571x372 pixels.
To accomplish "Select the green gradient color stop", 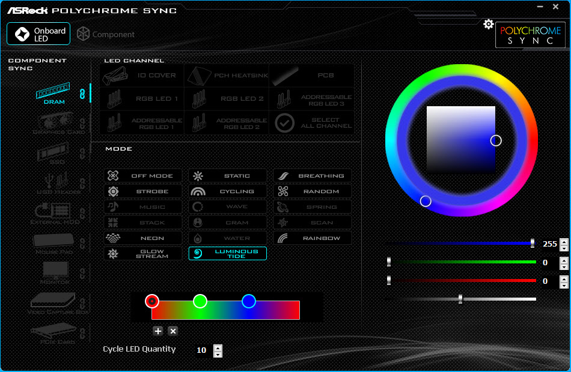I will click(200, 301).
